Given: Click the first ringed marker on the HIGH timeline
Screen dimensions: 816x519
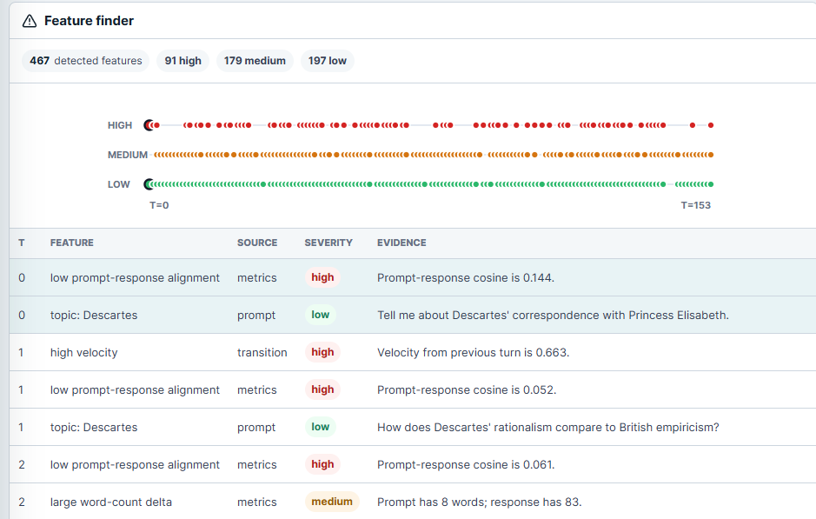Looking at the screenshot, I should 149,125.
